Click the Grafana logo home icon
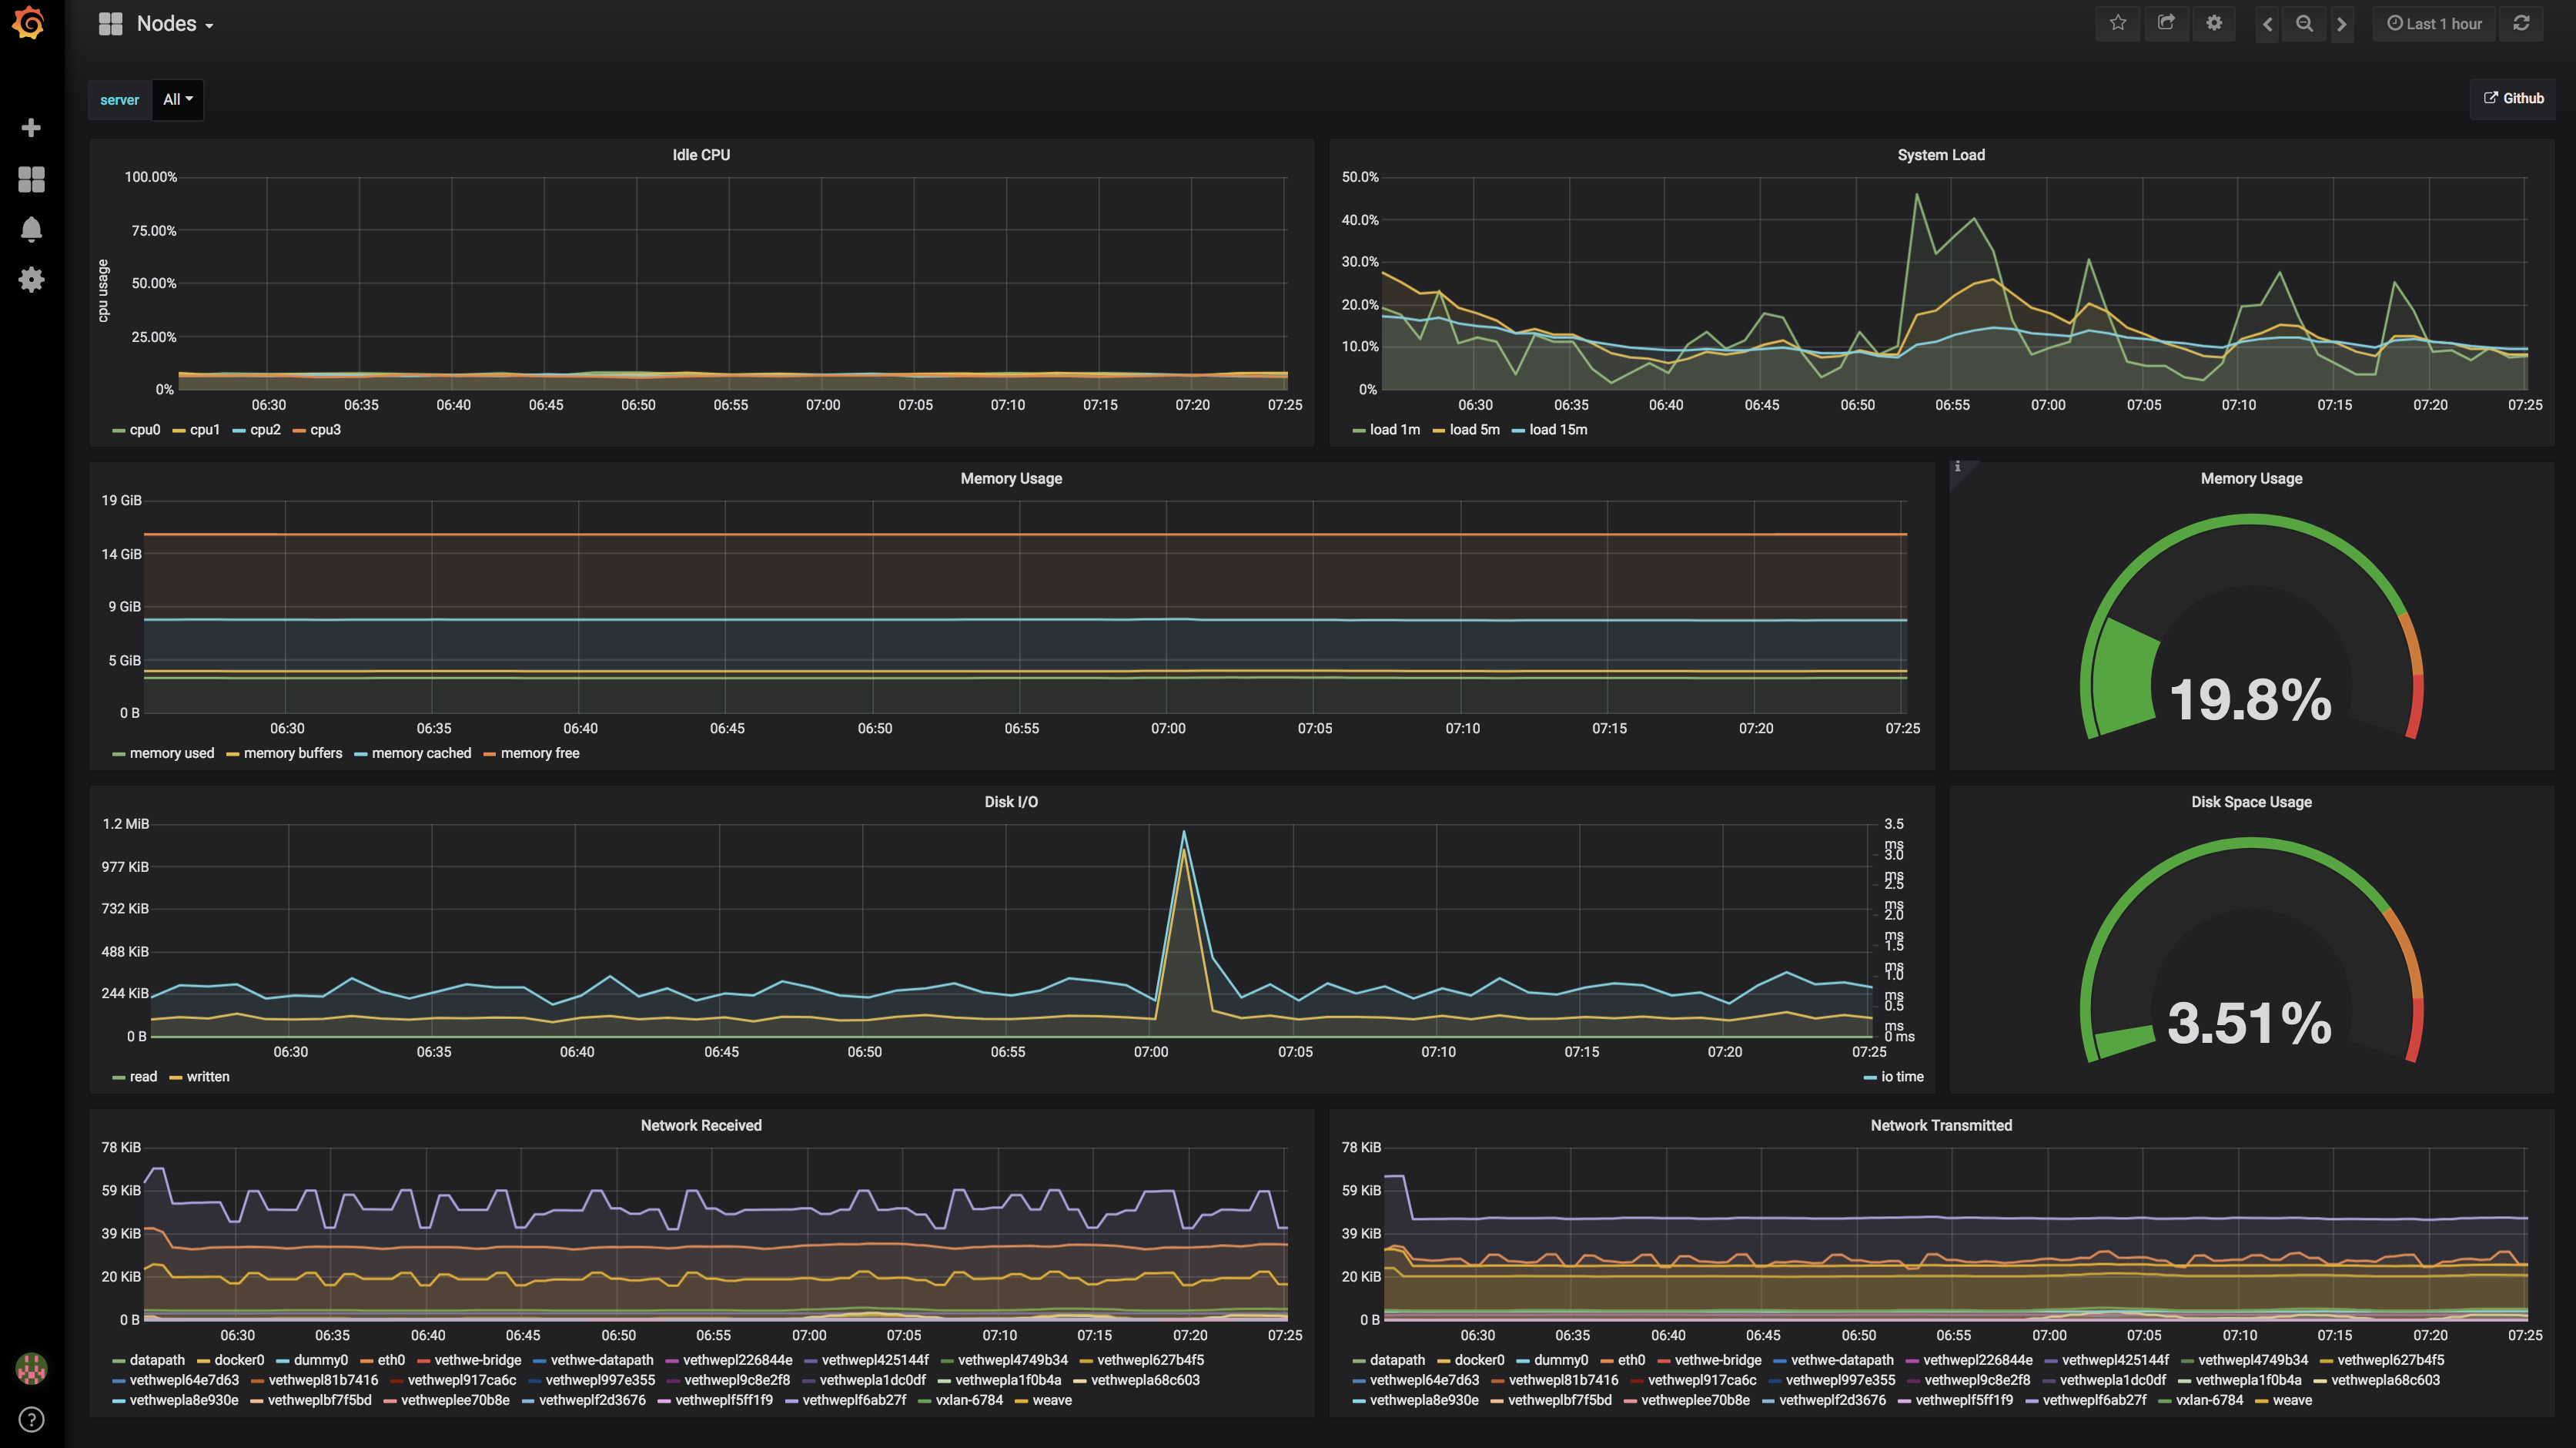The height and width of the screenshot is (1448, 2576). point(30,23)
